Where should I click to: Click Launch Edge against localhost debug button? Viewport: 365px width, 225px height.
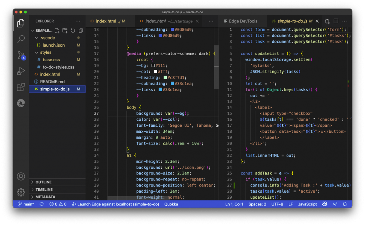[x=115, y=204]
